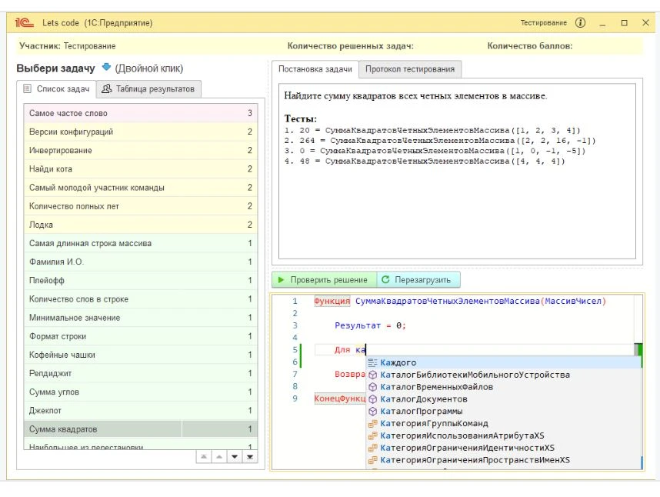Select task Формат строки
Screen dimensions: 660x497
[141, 336]
